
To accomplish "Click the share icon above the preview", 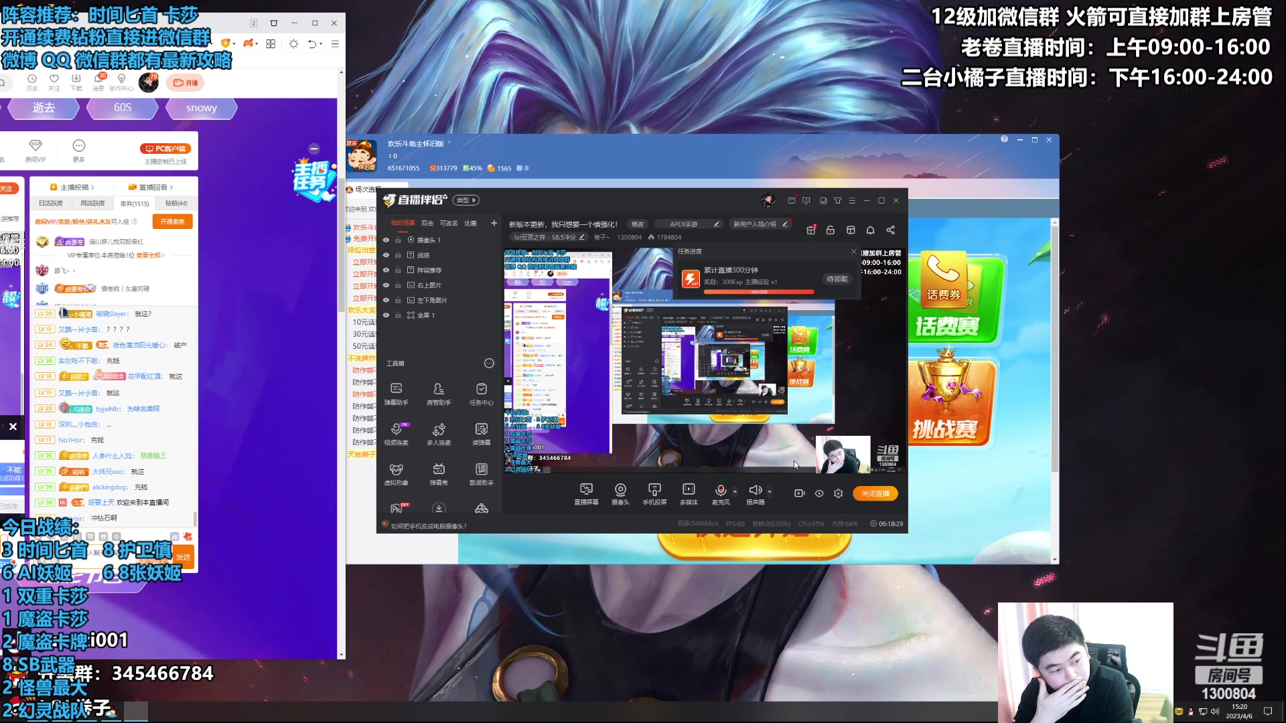I will coord(890,230).
